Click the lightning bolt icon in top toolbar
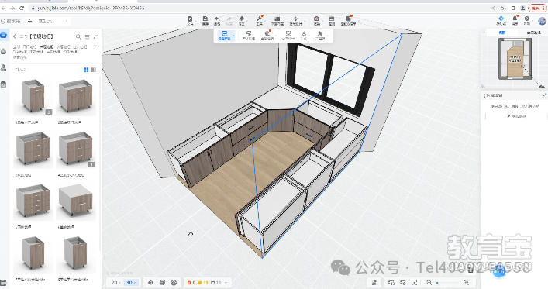 [x=295, y=19]
